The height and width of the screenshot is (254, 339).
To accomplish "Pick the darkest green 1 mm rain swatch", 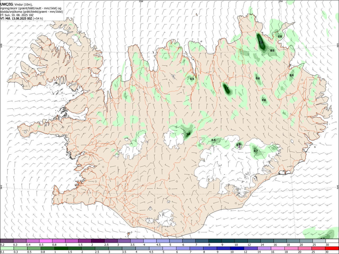I will (61, 248).
